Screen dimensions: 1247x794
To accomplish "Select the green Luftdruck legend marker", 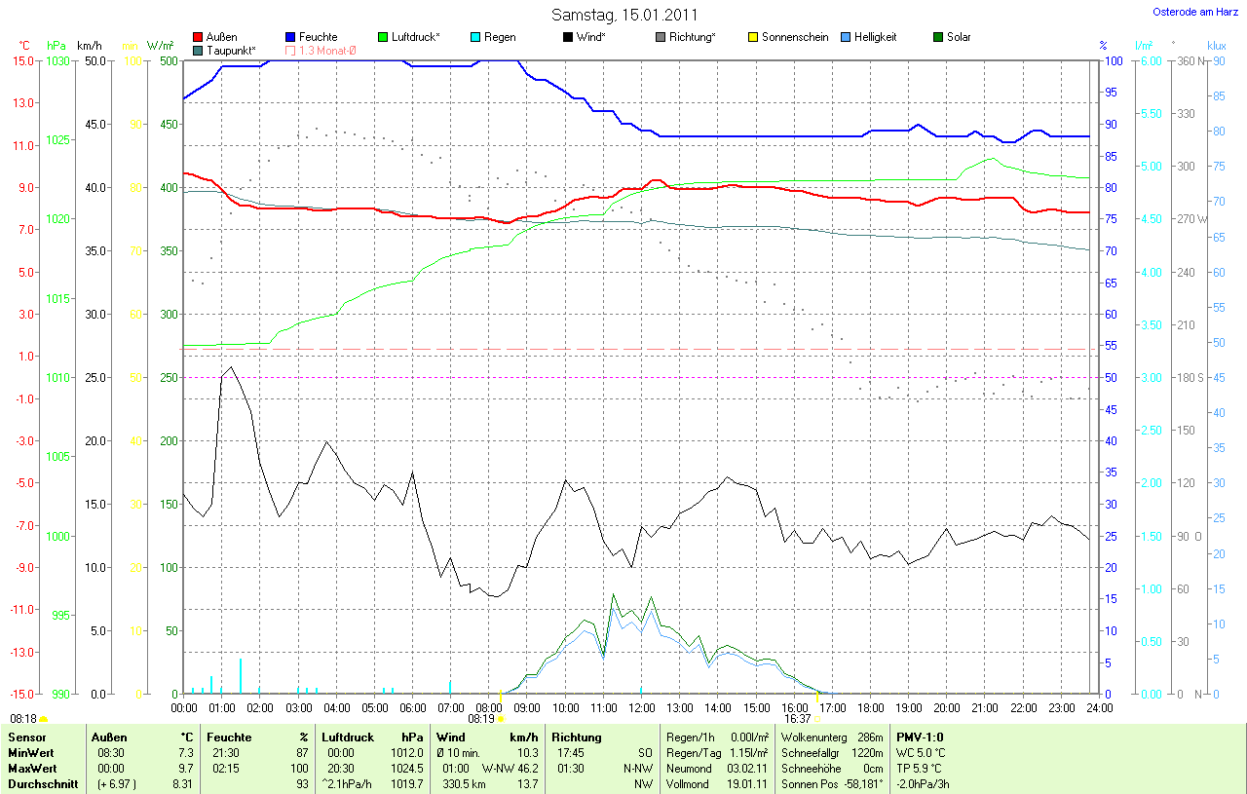I will point(383,37).
